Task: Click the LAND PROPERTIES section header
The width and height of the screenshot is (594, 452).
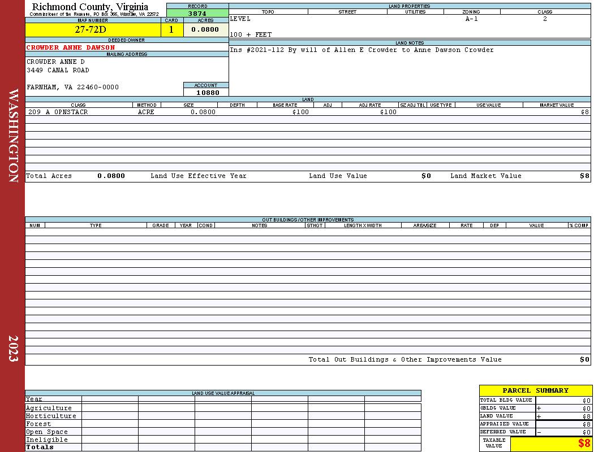Action: click(x=410, y=6)
